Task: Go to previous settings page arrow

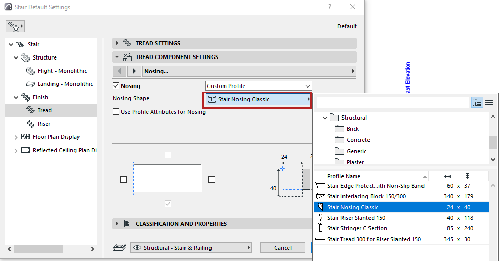Action: (x=119, y=71)
